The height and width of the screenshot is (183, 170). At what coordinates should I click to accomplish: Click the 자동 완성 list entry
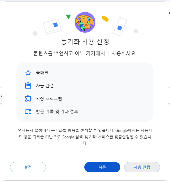tap(45, 86)
